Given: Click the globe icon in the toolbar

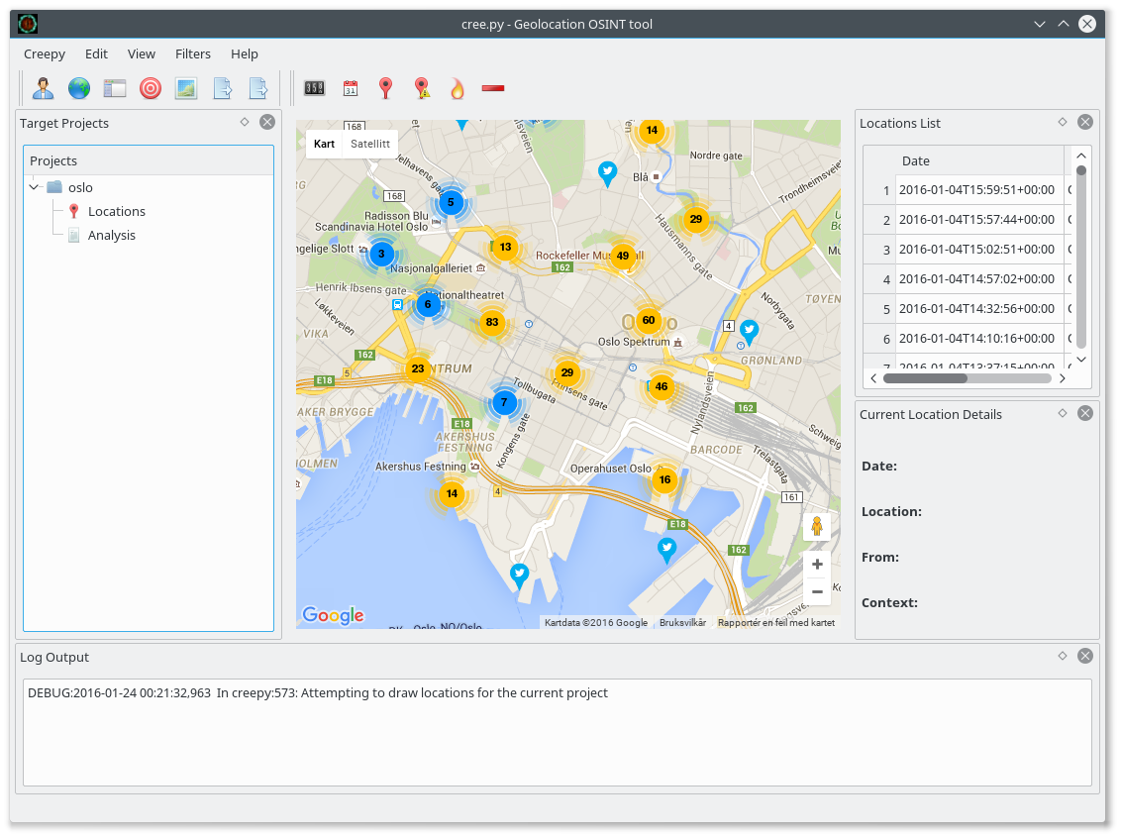Looking at the screenshot, I should pyautogui.click(x=78, y=88).
